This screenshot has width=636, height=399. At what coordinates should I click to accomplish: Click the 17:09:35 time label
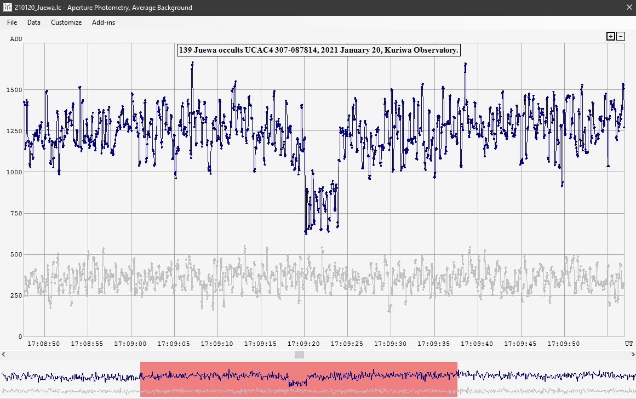(x=434, y=344)
